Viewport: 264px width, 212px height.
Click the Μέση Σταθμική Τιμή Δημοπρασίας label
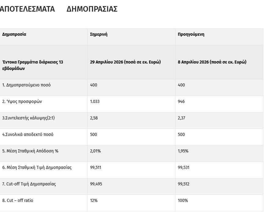click(37, 167)
